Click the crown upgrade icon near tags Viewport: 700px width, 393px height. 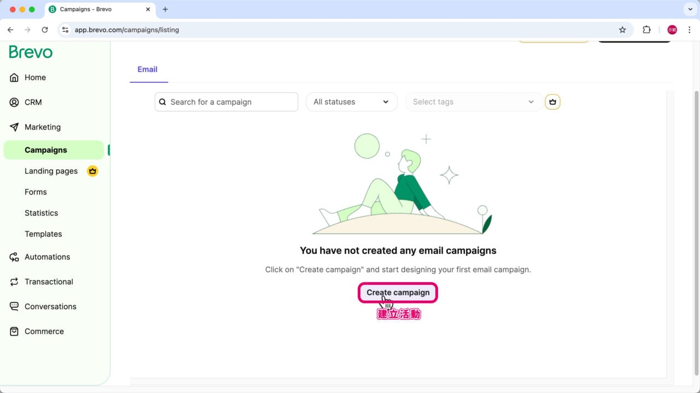coord(552,102)
